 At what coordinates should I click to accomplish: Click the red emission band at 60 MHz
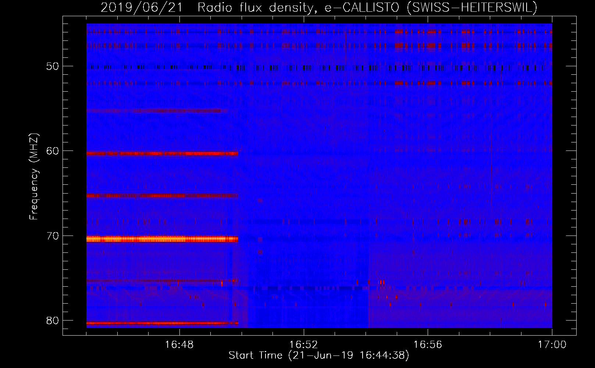coord(162,153)
